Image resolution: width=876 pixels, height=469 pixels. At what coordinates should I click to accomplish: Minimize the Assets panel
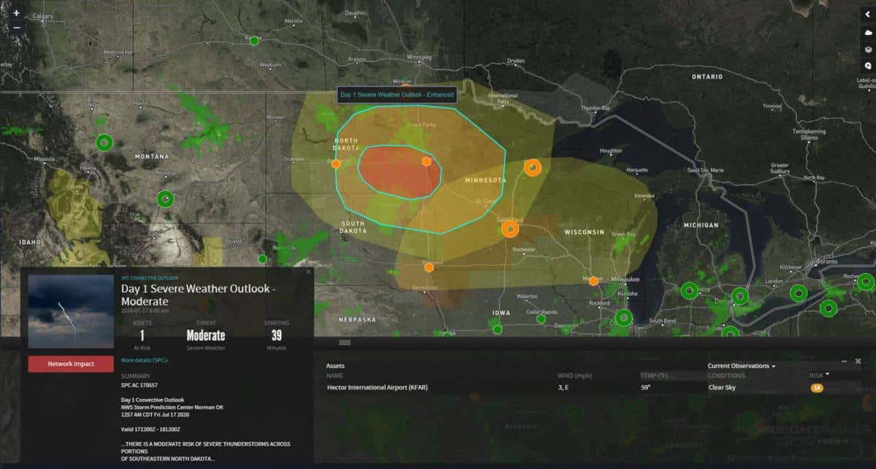(x=844, y=361)
